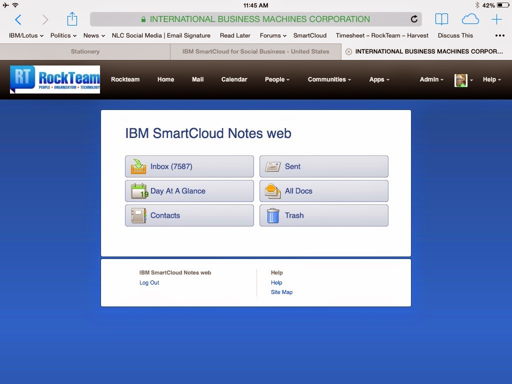Show iCloud tabs cloud icon
The width and height of the screenshot is (512, 384).
point(470,19)
